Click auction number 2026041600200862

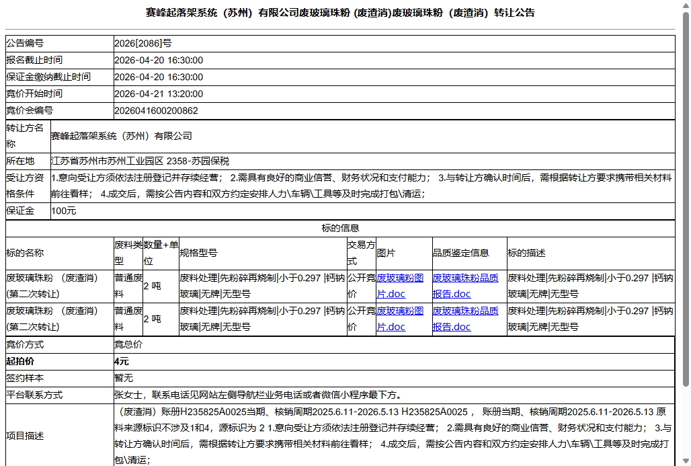156,111
